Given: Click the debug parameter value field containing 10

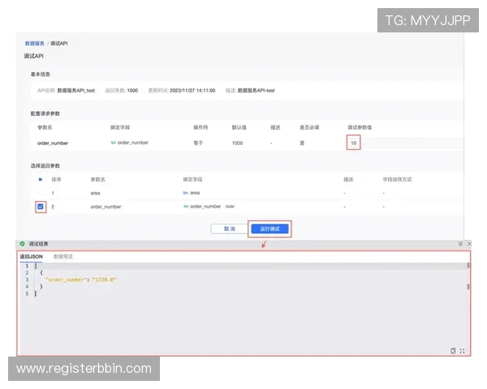Looking at the screenshot, I should [x=405, y=143].
